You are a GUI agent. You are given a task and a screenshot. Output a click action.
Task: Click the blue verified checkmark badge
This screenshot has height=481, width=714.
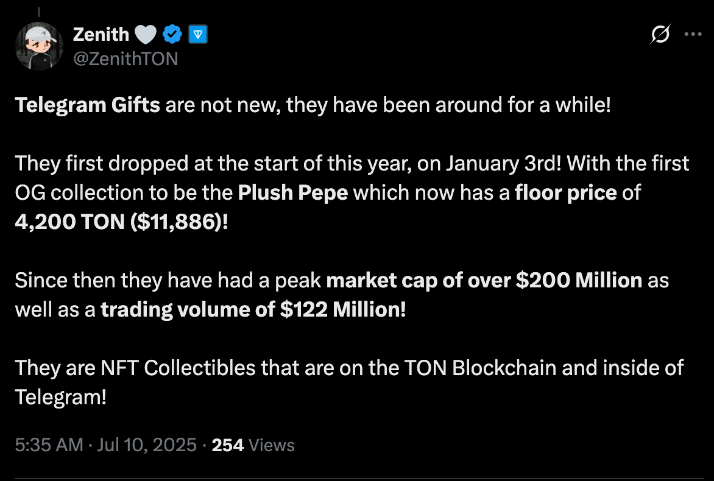coord(172,34)
